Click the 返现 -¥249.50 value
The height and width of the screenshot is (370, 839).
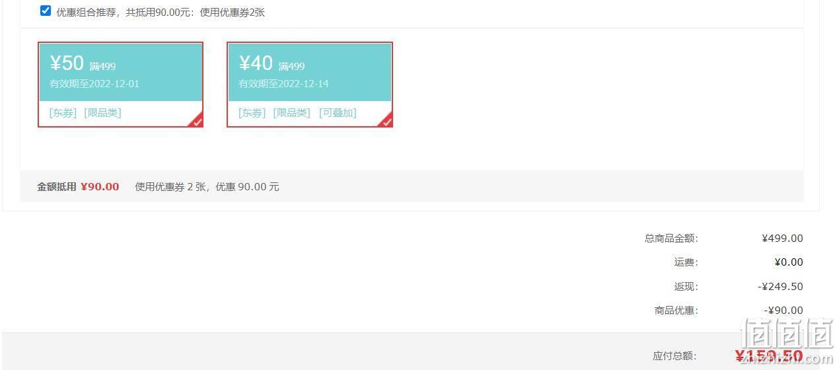tap(780, 287)
